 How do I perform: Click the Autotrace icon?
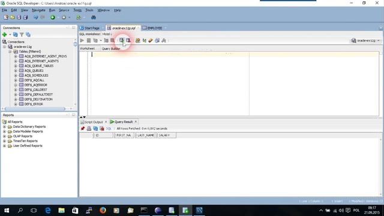(x=106, y=40)
